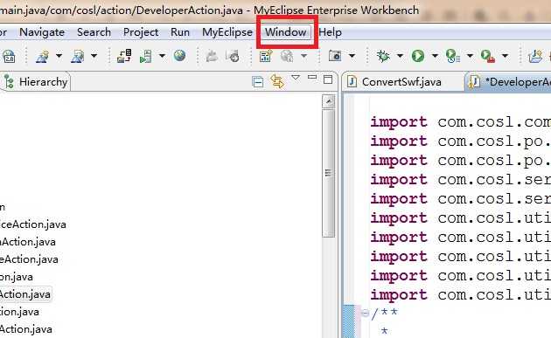The image size is (551, 338).
Task: Open the Search menu
Action: point(94,32)
